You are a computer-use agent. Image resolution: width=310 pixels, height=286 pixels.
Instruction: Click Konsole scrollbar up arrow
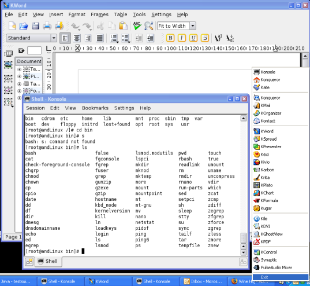(244, 119)
